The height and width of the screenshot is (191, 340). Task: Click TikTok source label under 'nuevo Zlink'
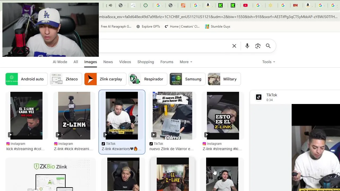point(156,144)
